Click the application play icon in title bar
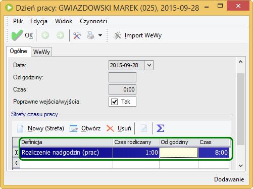 point(9,8)
